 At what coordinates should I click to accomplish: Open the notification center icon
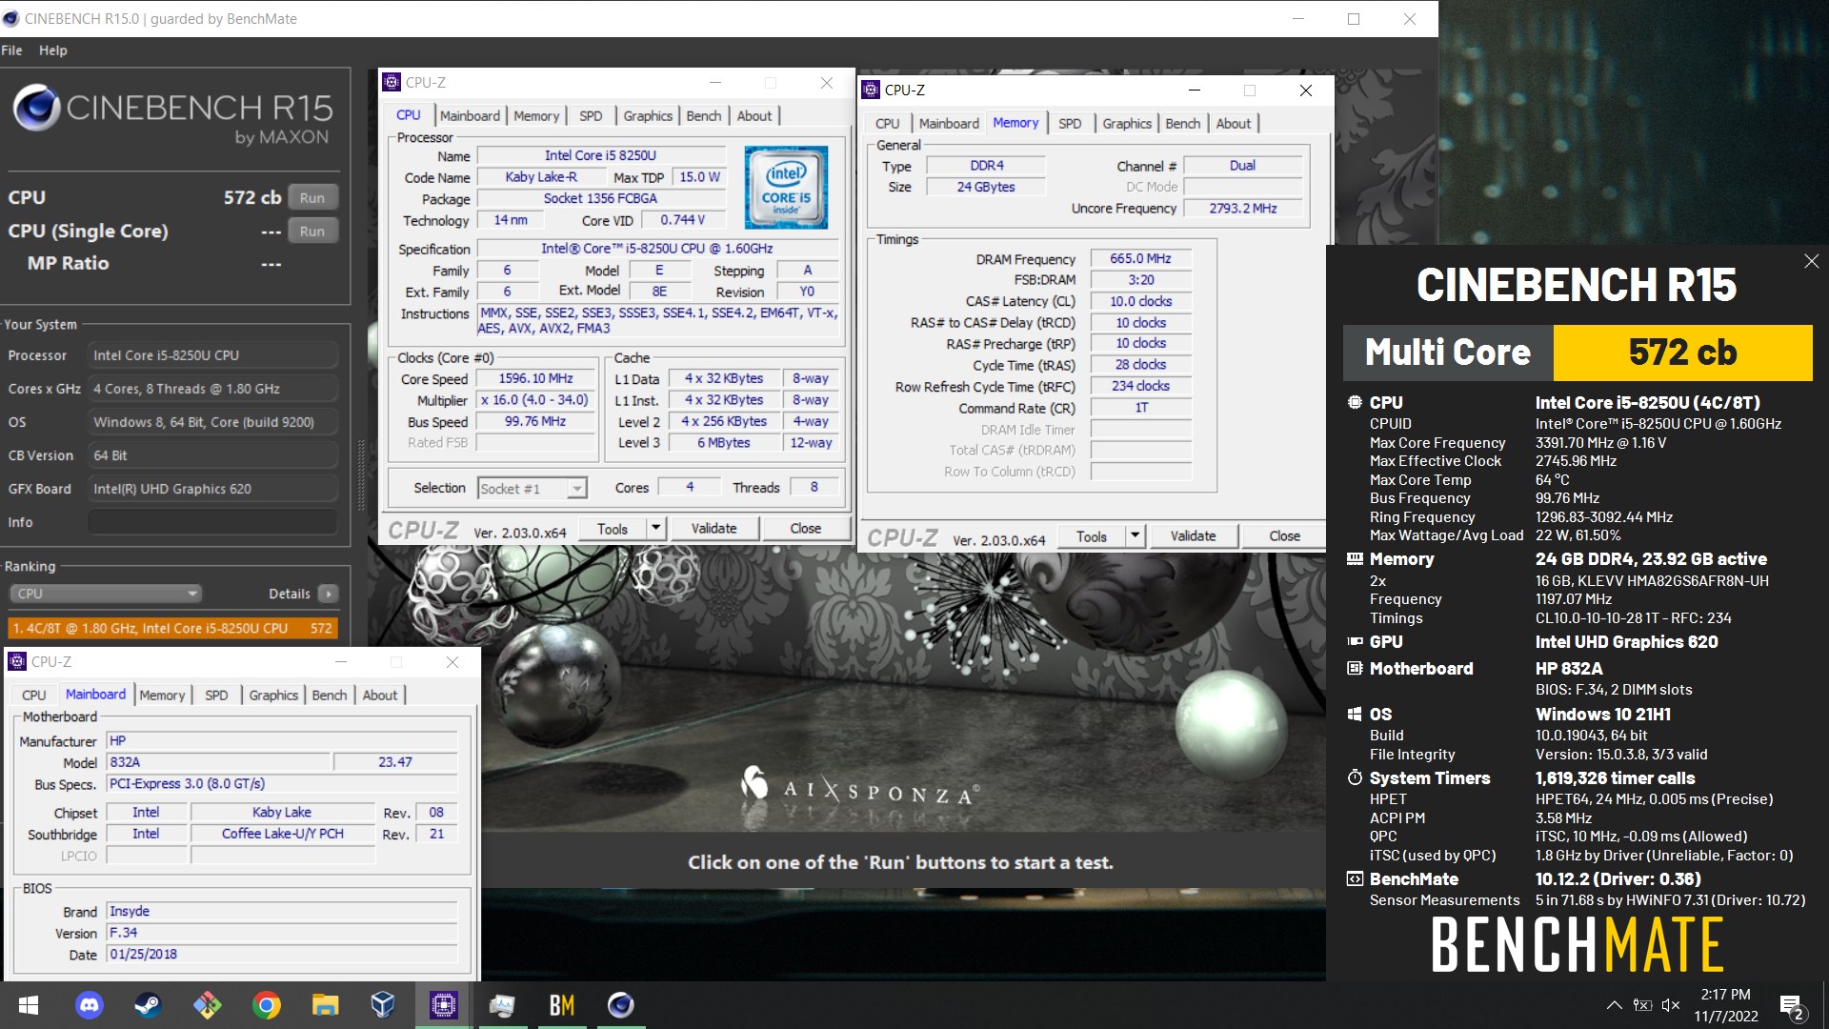tap(1791, 1006)
